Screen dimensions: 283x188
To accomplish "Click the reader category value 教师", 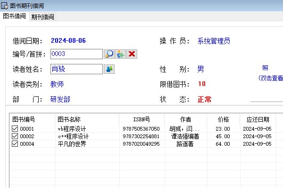I will tap(57, 84).
